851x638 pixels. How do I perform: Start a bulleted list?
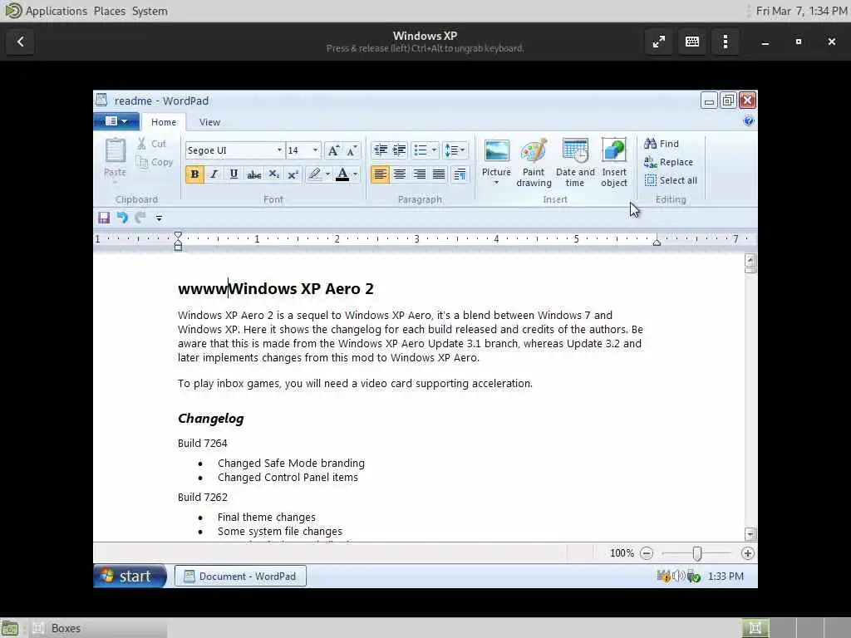(420, 150)
